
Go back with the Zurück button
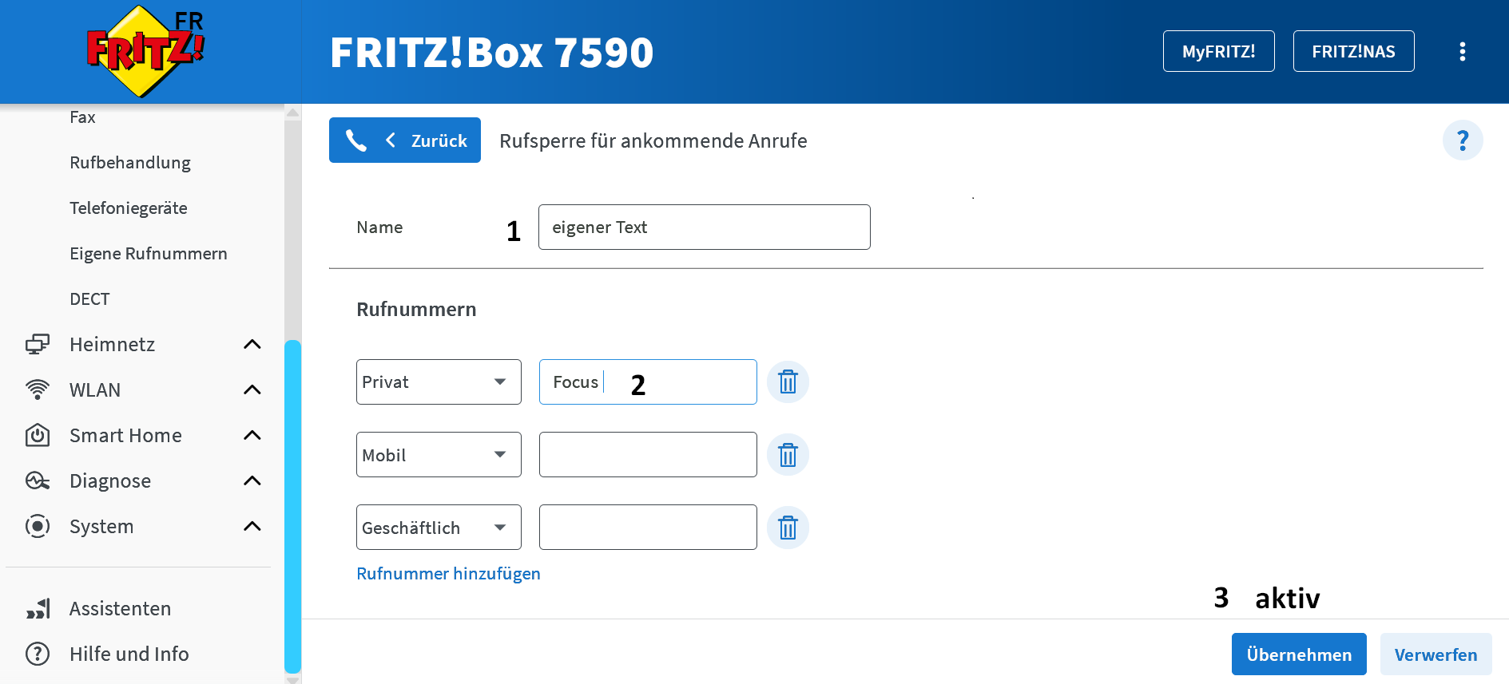click(x=405, y=140)
